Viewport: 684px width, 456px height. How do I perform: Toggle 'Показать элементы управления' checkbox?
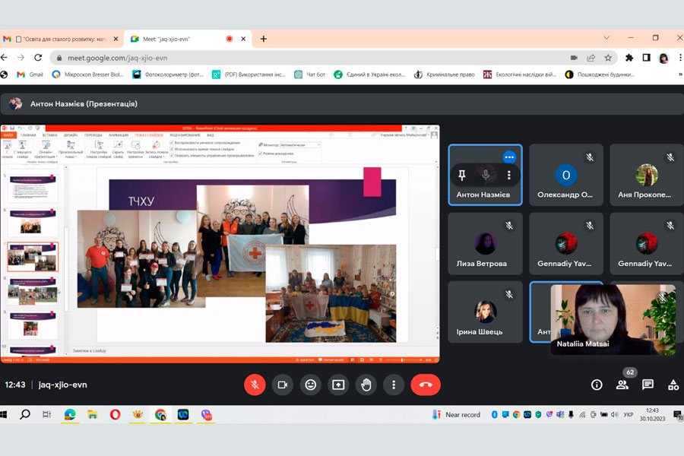pyautogui.click(x=172, y=155)
